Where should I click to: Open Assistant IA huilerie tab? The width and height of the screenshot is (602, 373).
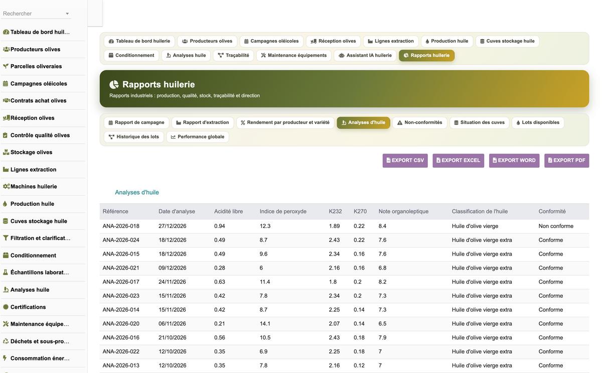(365, 55)
